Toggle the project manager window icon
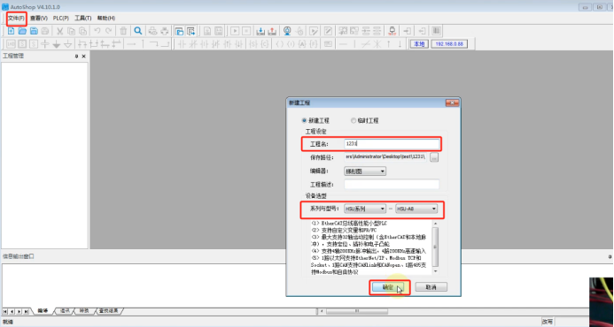614x327 pixels. click(x=179, y=31)
